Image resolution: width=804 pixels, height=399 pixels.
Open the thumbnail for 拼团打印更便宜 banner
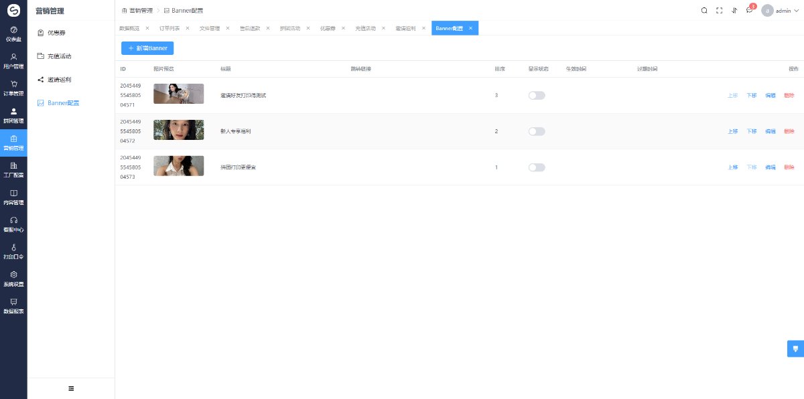[178, 165]
